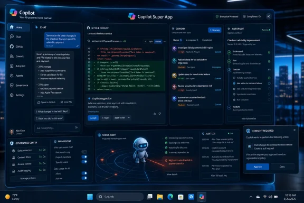Open Home in the sidebar

18,27
